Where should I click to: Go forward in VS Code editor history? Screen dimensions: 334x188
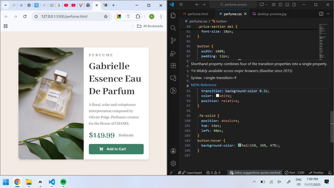click(x=204, y=4)
